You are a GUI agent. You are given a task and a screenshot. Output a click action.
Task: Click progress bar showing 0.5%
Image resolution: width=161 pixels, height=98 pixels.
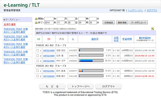(91, 76)
